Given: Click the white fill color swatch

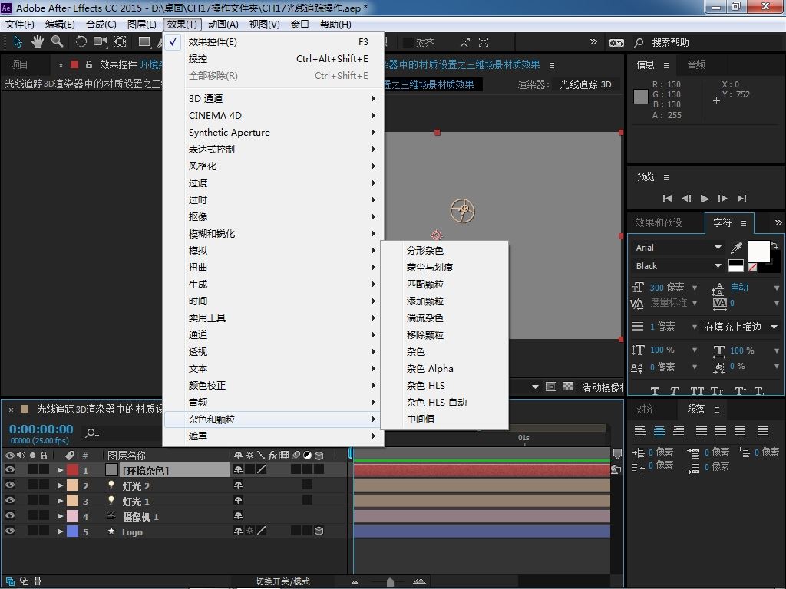Looking at the screenshot, I should coord(758,251).
